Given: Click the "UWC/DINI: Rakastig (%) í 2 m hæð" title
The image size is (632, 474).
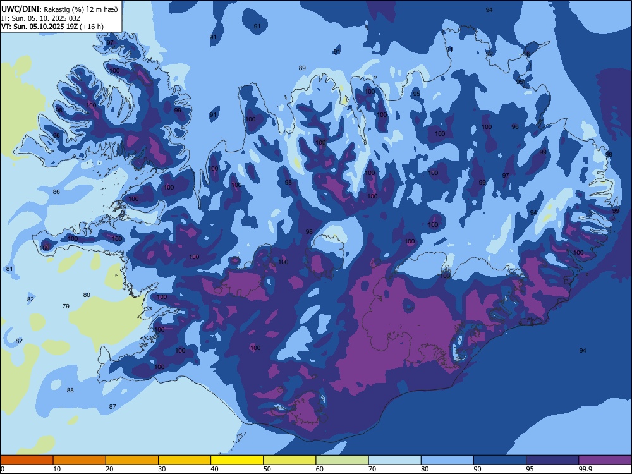Looking at the screenshot, I should click(59, 9).
